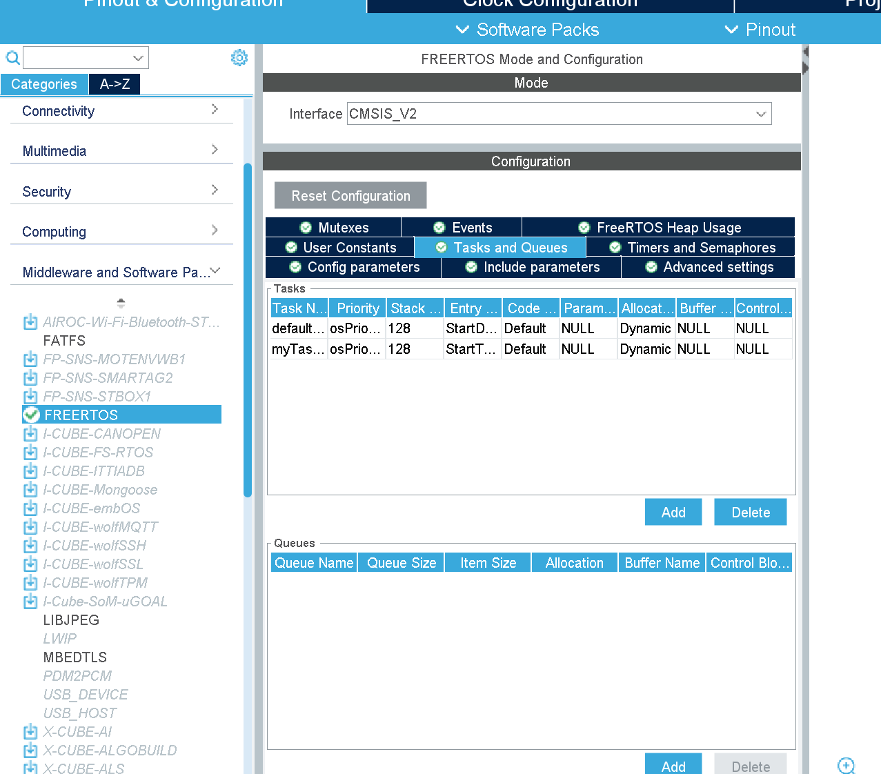Open the Advanced settings tab
The width and height of the screenshot is (881, 774).
709,267
